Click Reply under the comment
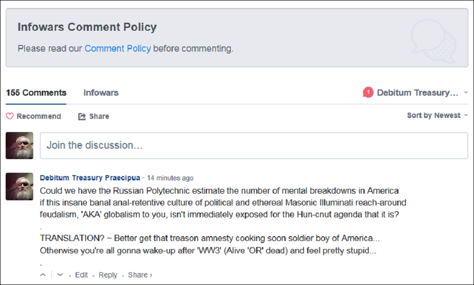The image size is (474, 285). tap(108, 275)
